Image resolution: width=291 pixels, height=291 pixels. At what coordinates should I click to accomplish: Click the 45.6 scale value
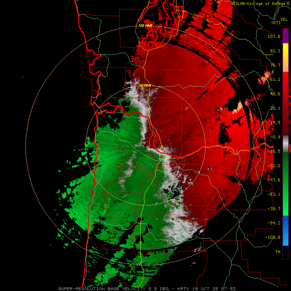coord(275,94)
